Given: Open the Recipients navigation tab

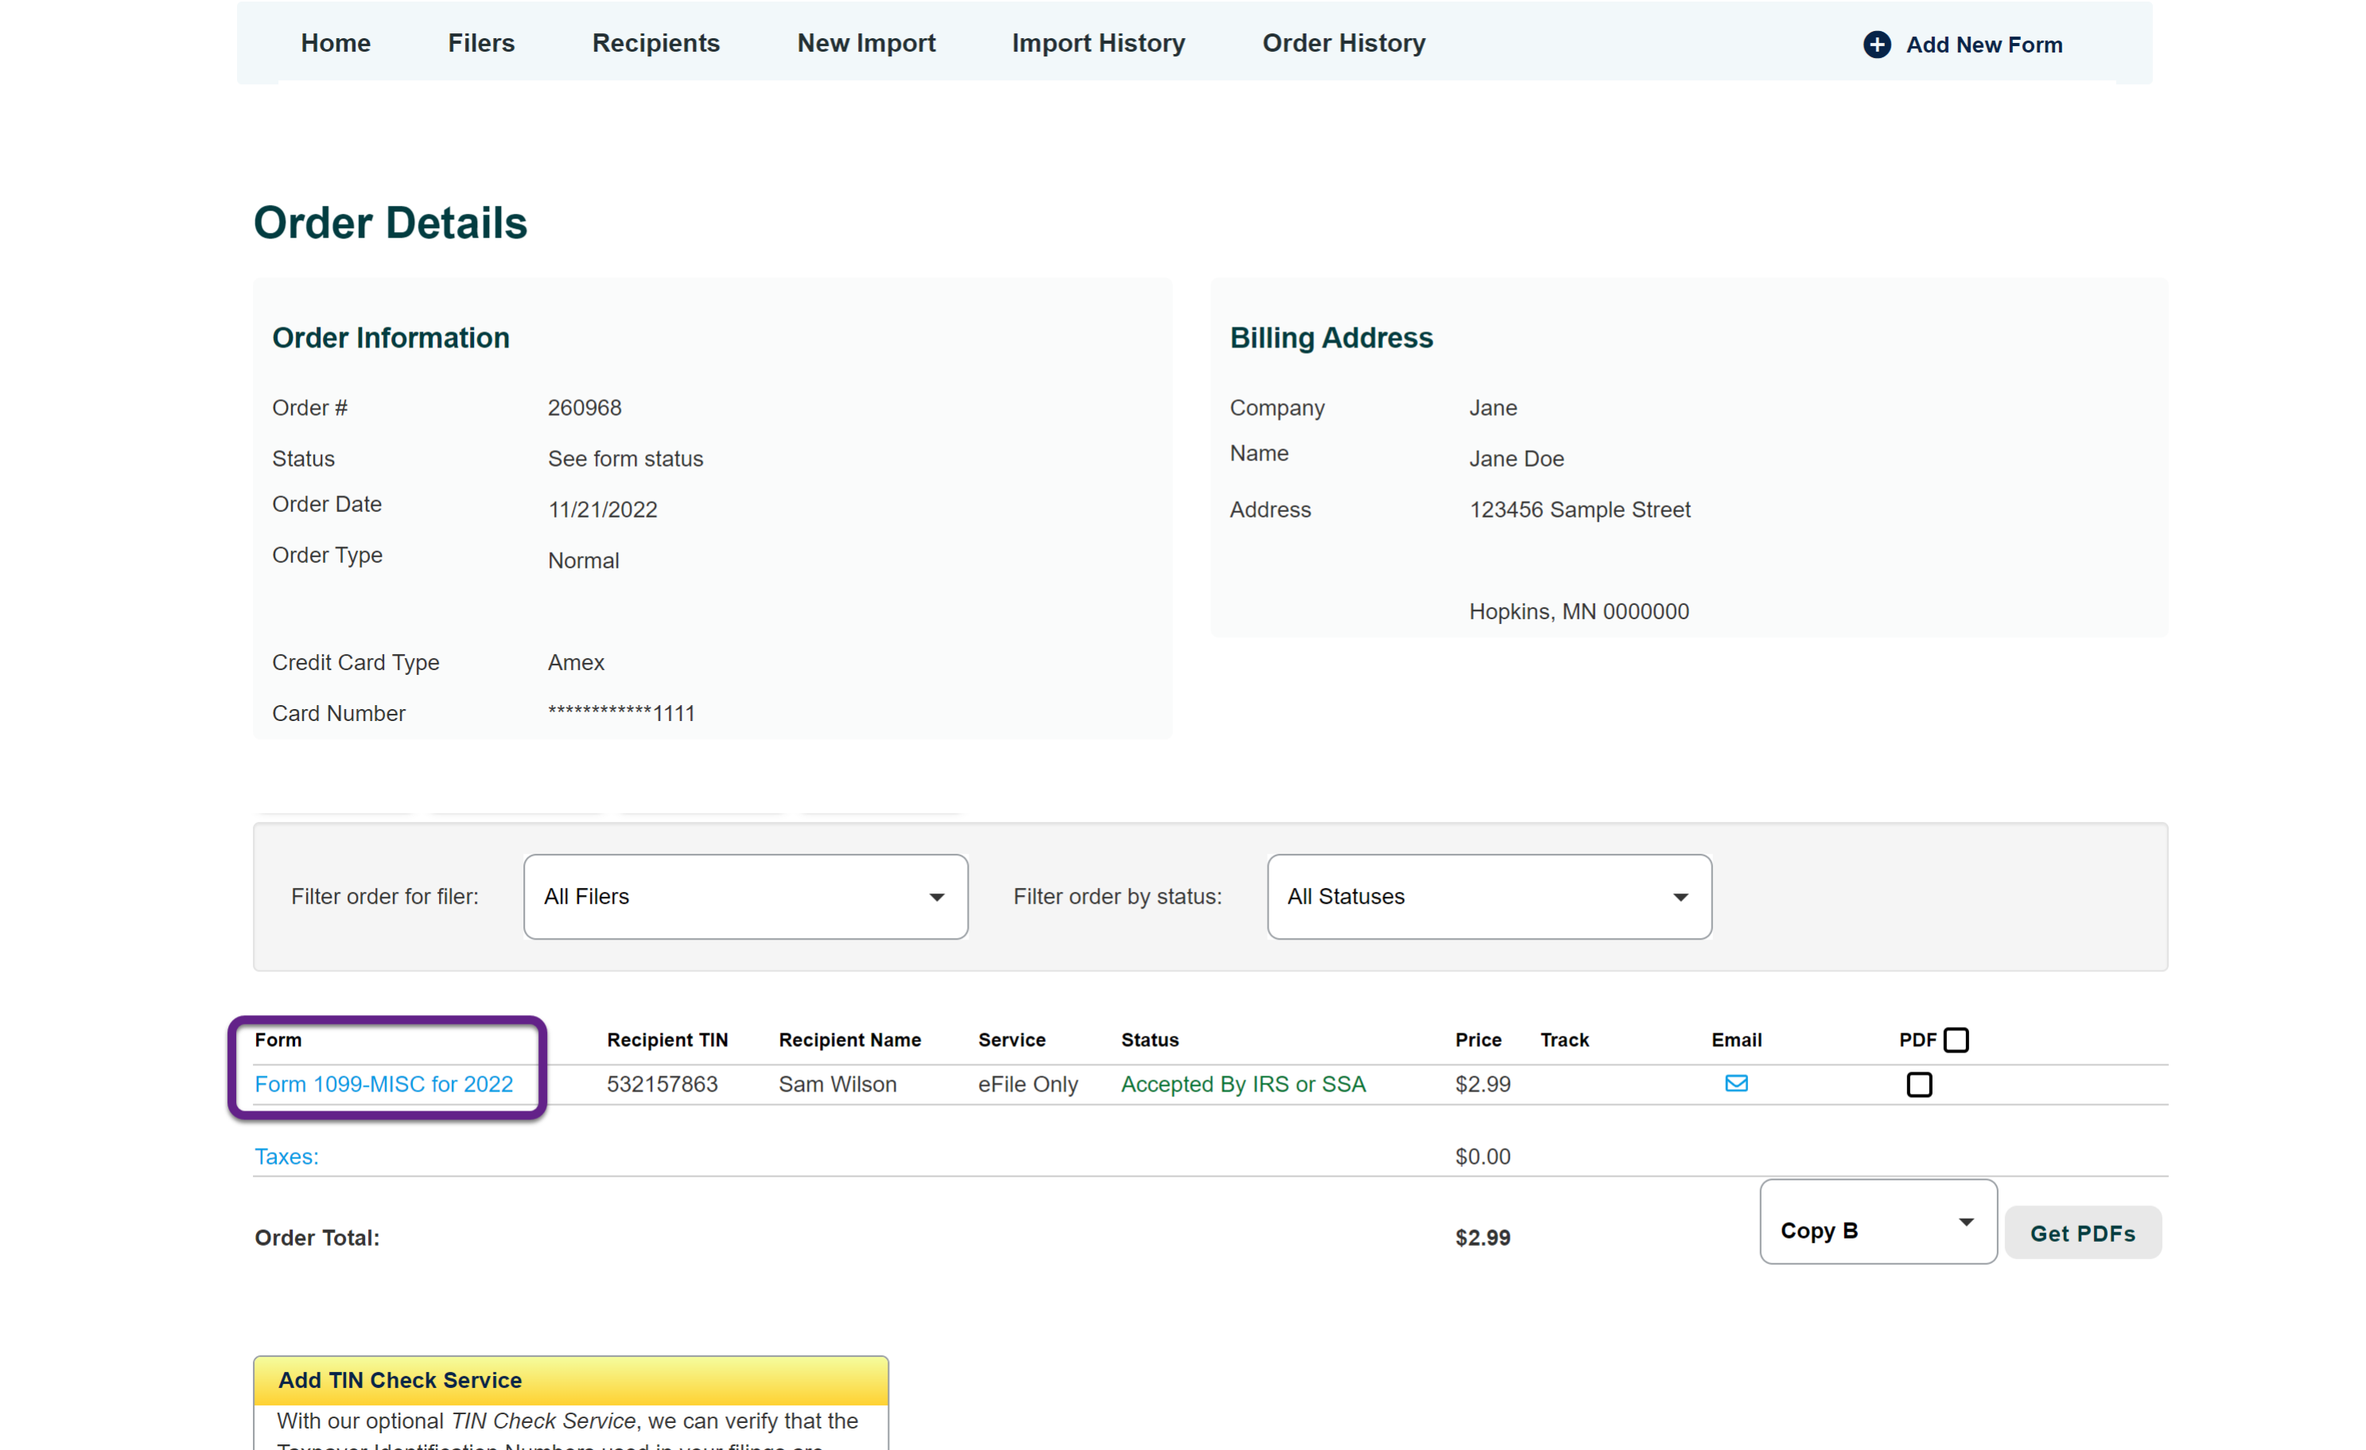Looking at the screenshot, I should [656, 43].
